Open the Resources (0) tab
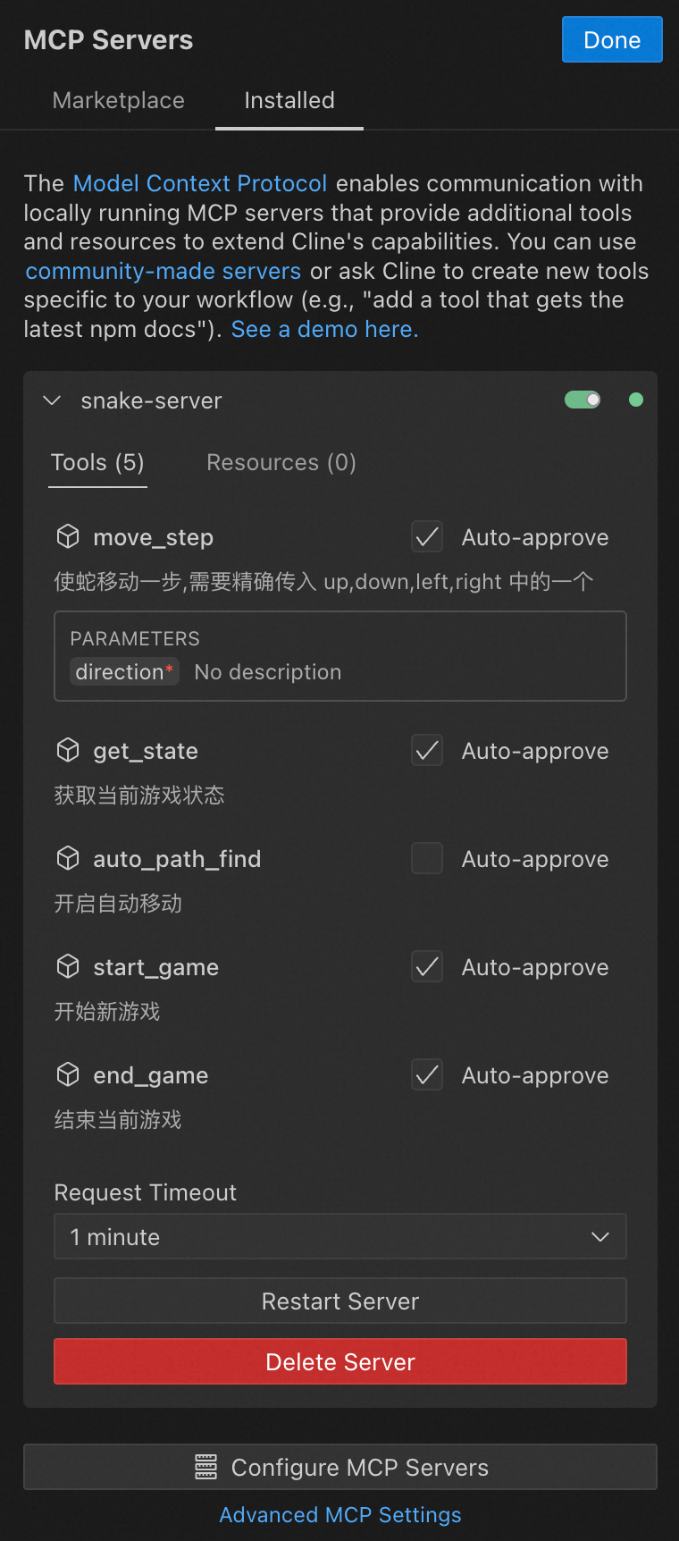 coord(281,462)
